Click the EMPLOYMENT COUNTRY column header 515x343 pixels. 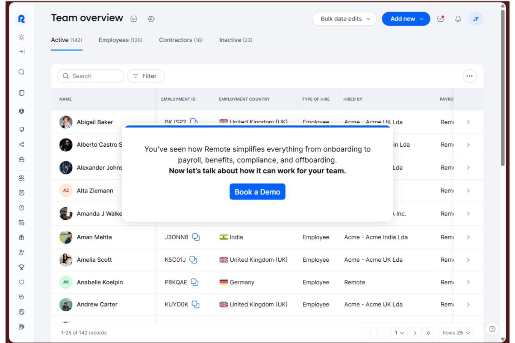(x=244, y=99)
